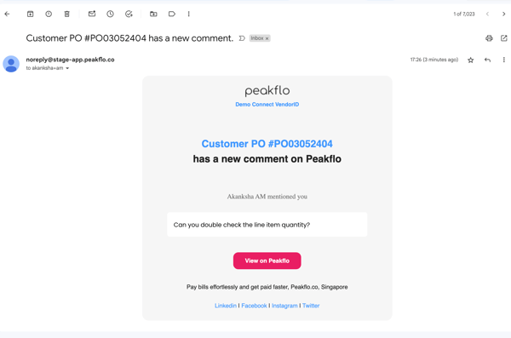Star this message
The width and height of the screenshot is (511, 338).
471,60
